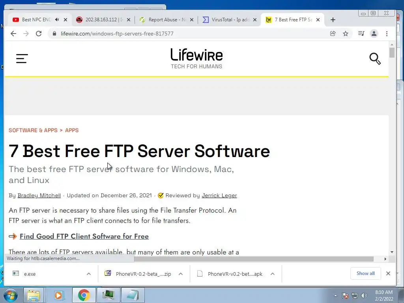Screen dimensions: 404x303
Task: Open the Lifewire hamburger menu
Action: coord(22,58)
